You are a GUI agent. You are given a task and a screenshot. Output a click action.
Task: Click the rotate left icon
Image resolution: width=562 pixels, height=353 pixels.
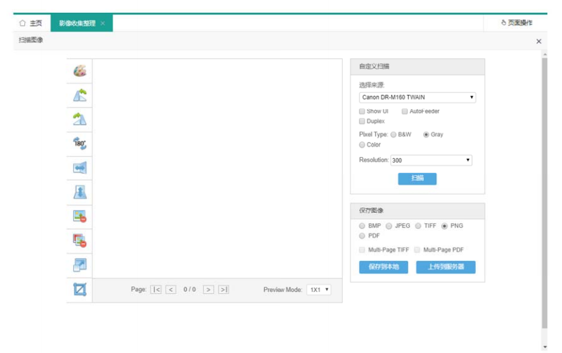tap(80, 95)
